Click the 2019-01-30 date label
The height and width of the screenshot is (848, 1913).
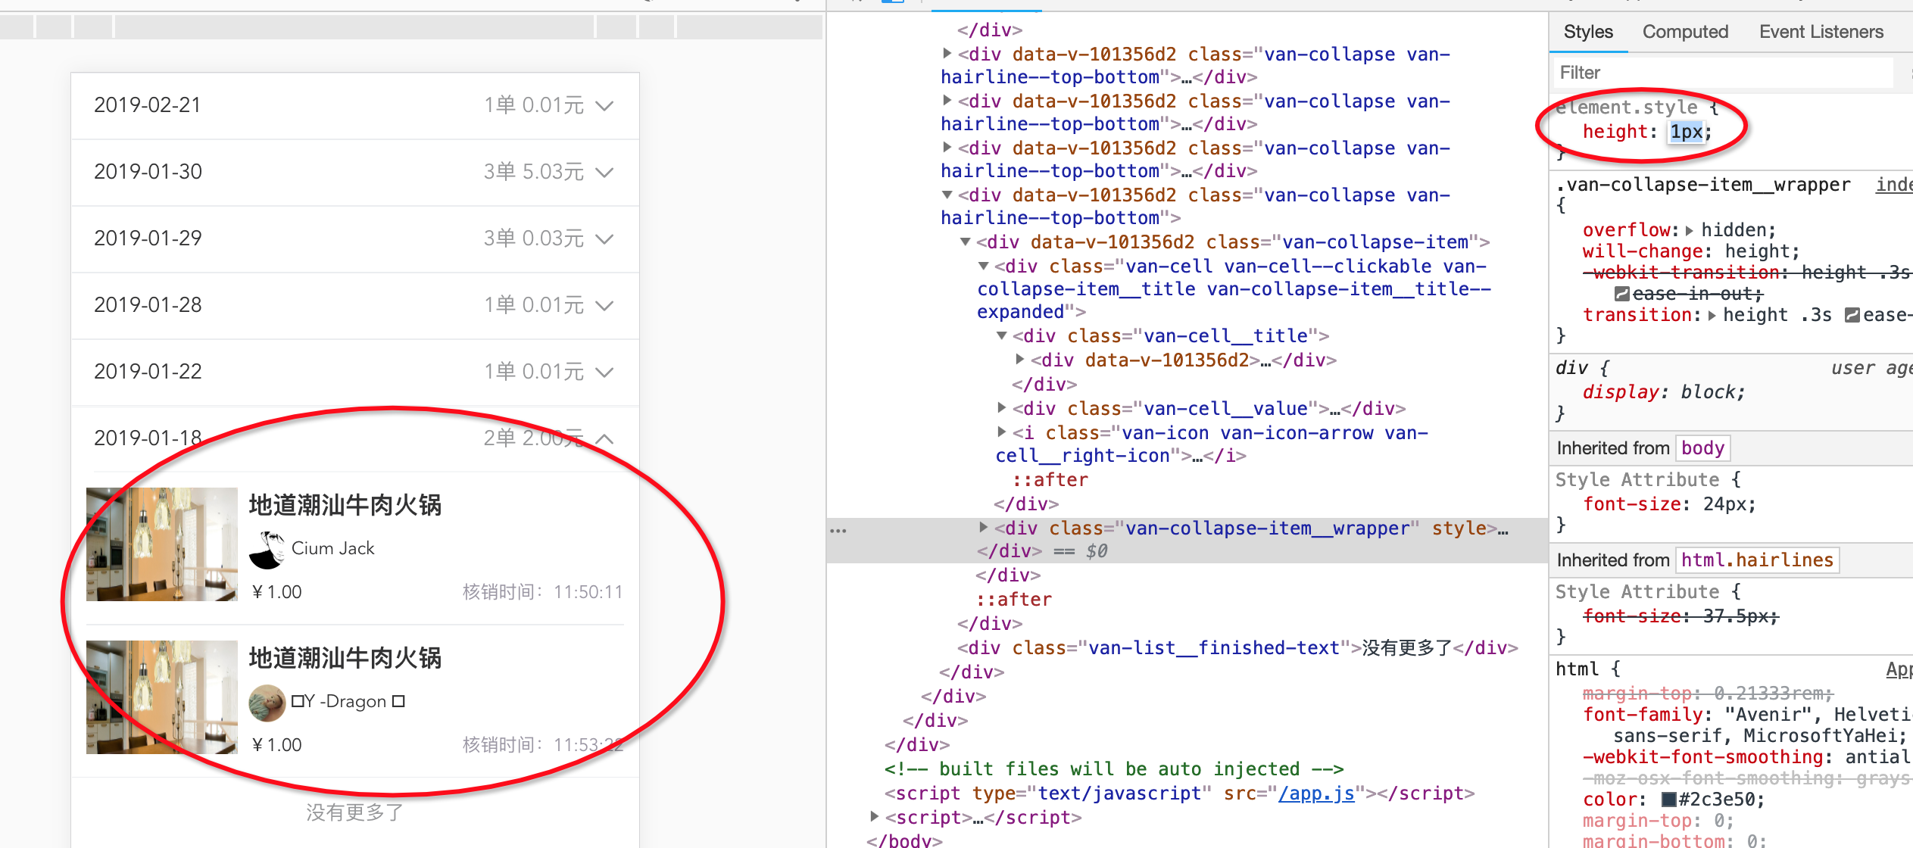(x=148, y=172)
